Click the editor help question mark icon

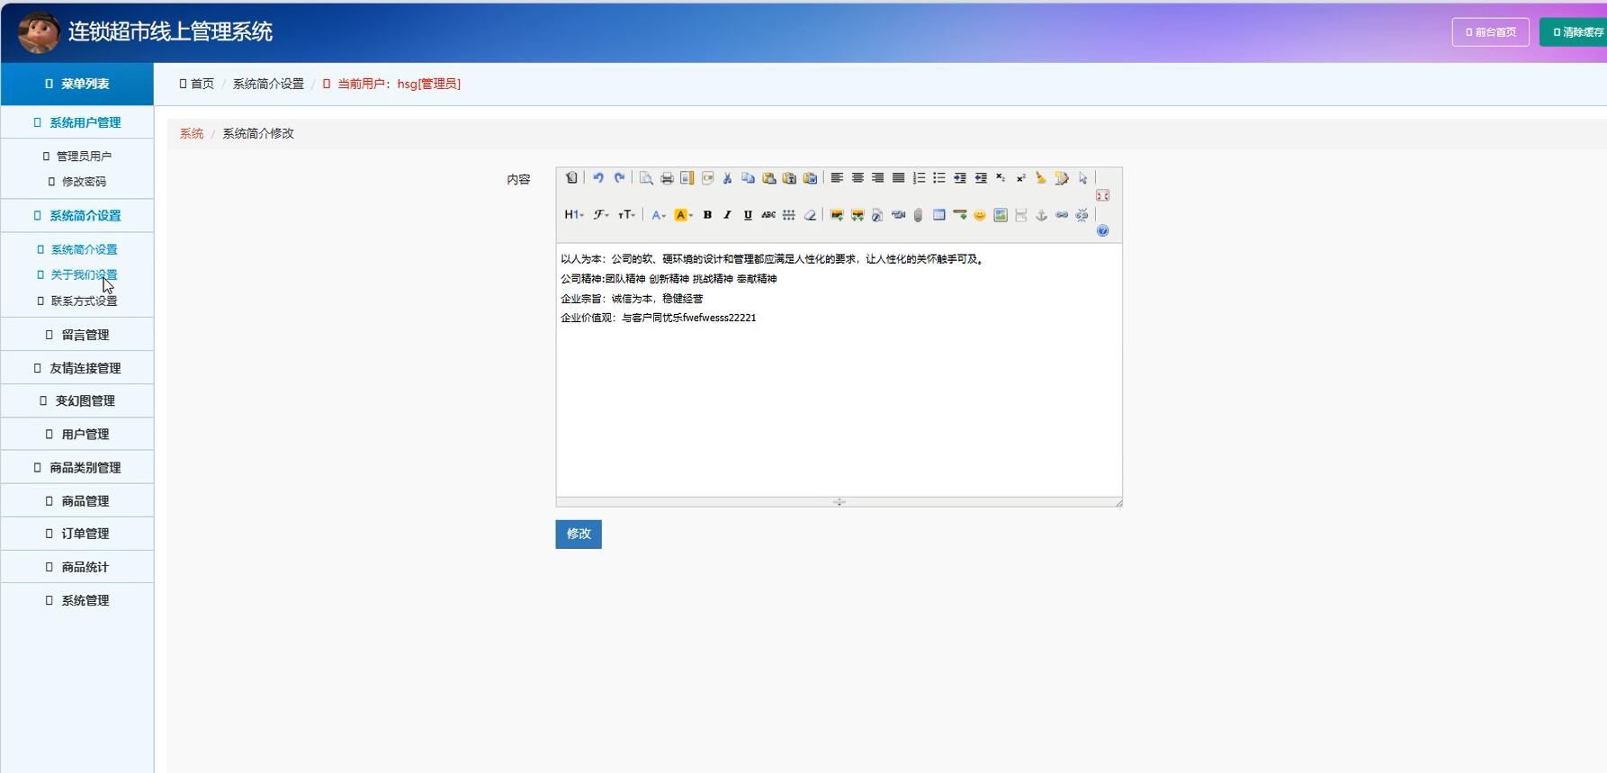click(x=1102, y=231)
